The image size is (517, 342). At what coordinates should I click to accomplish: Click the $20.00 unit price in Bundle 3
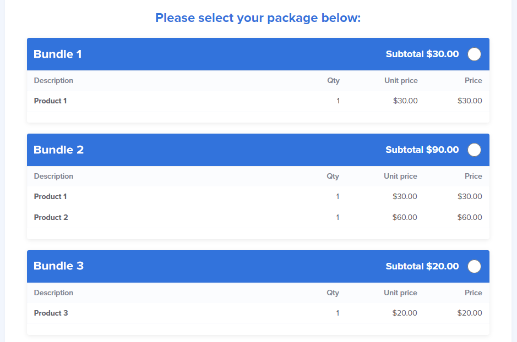[x=404, y=313]
